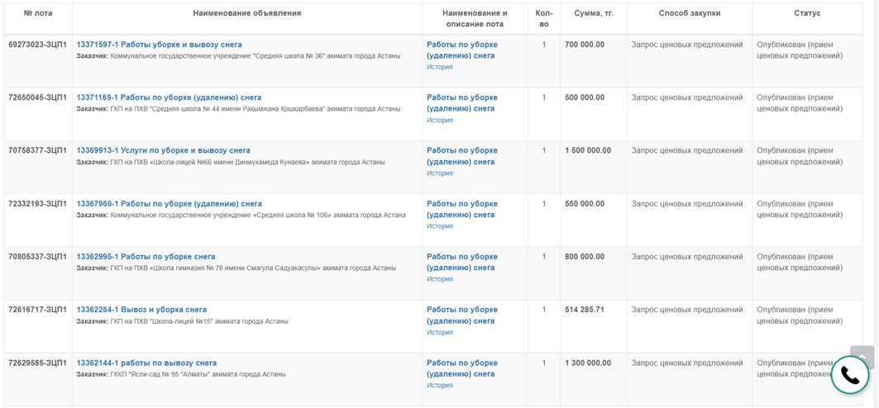The height and width of the screenshot is (408, 879).
Task: Open announcement 13367960-1 link
Action: pos(170,204)
